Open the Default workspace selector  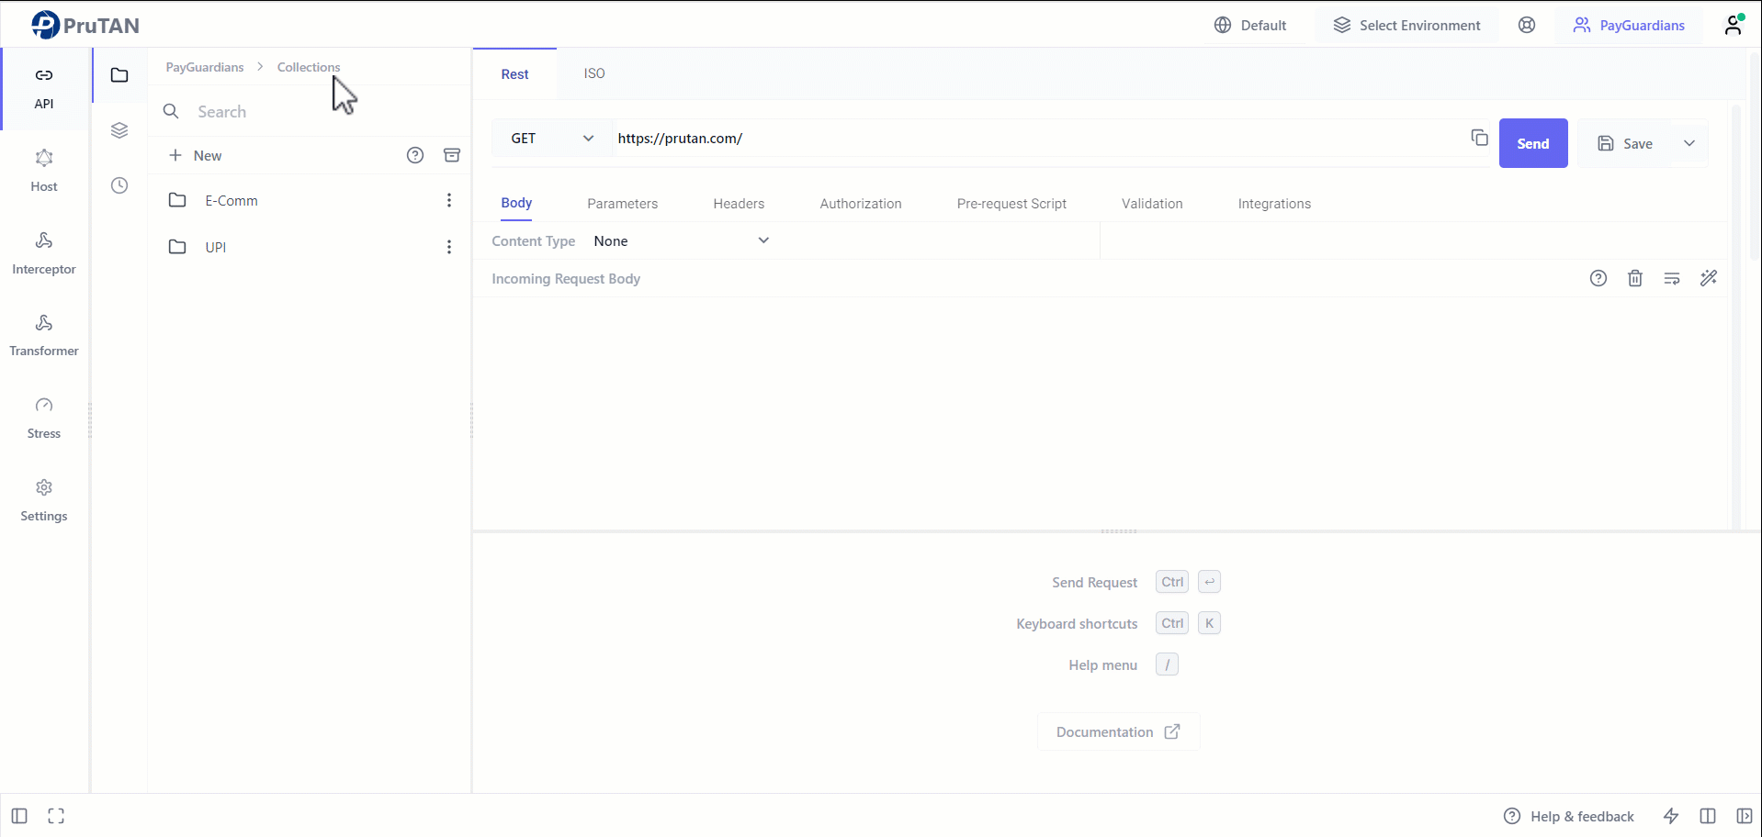pos(1250,25)
